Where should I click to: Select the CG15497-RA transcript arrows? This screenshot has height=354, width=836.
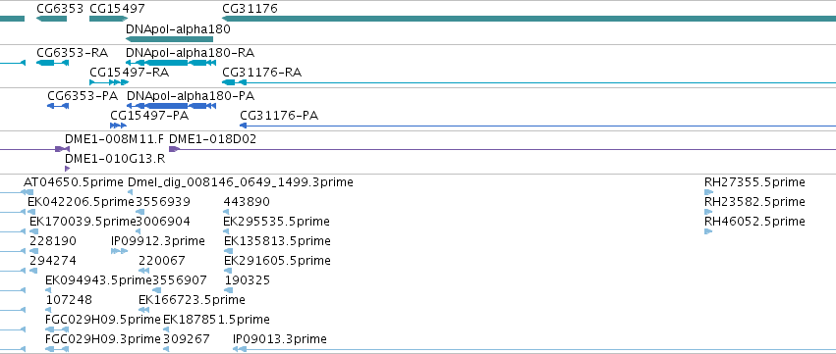pos(109,82)
